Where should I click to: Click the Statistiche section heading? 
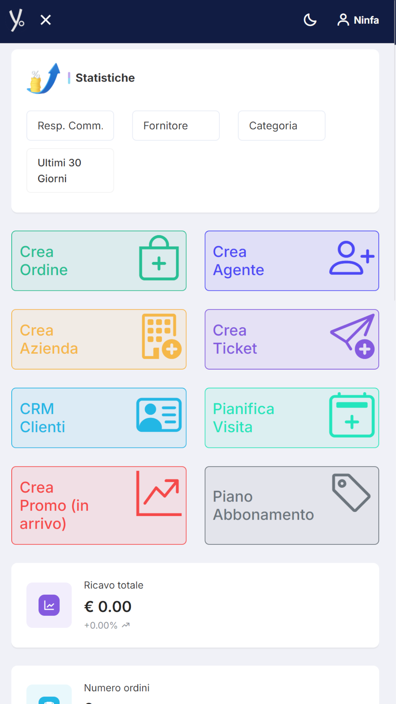click(x=105, y=78)
